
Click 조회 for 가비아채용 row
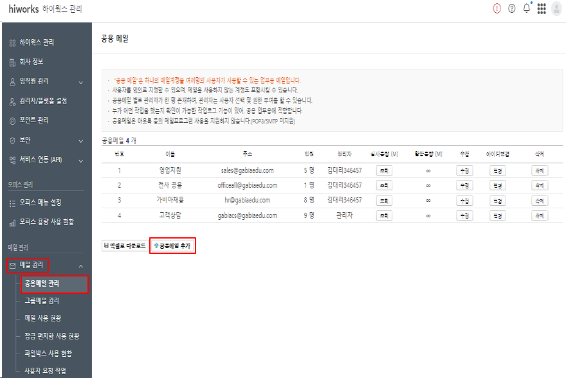click(x=384, y=201)
